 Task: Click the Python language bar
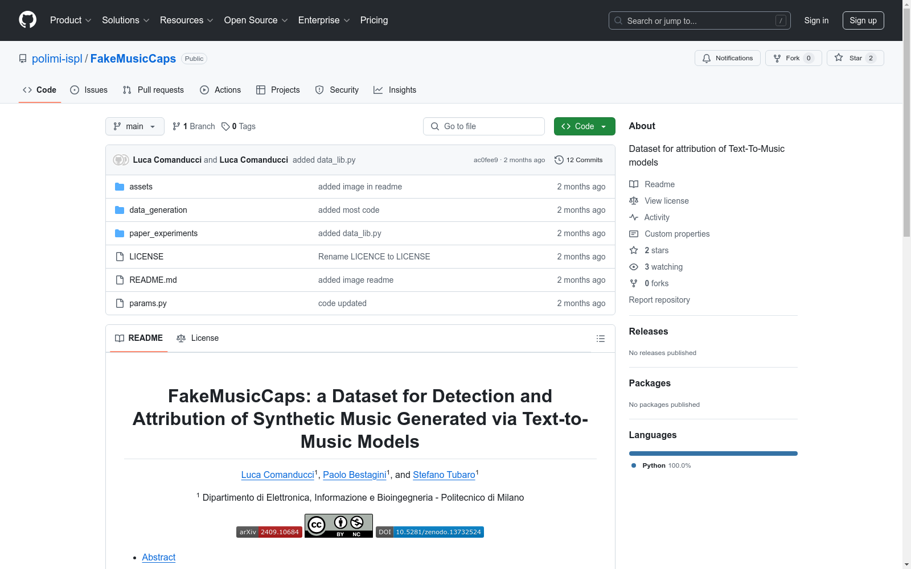click(713, 453)
